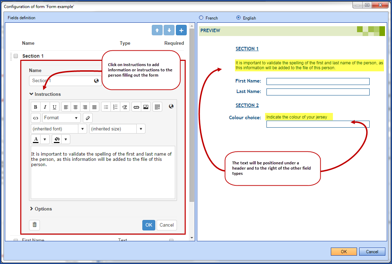Screen dimensions: 392x264
Task: Open the insert image tool
Action: tap(146, 107)
